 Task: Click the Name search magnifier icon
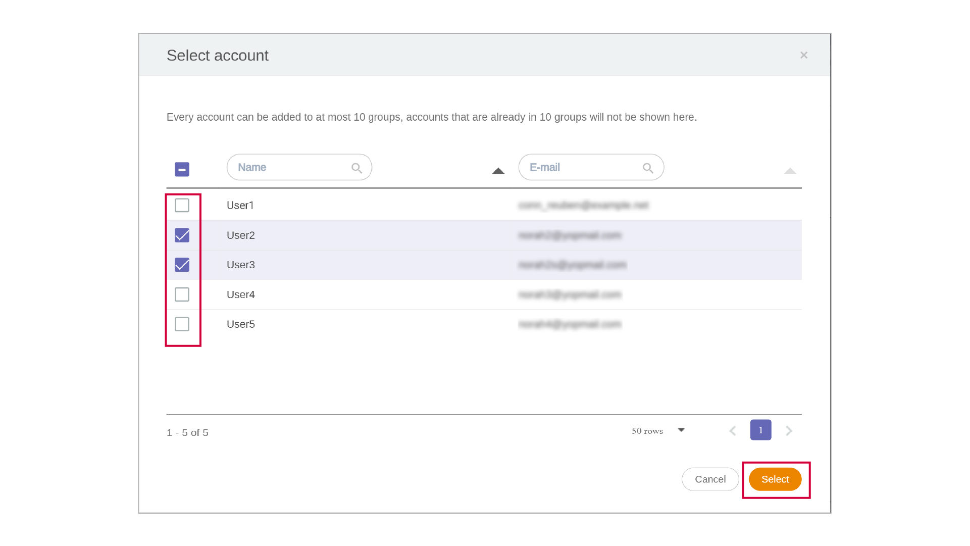pos(356,168)
